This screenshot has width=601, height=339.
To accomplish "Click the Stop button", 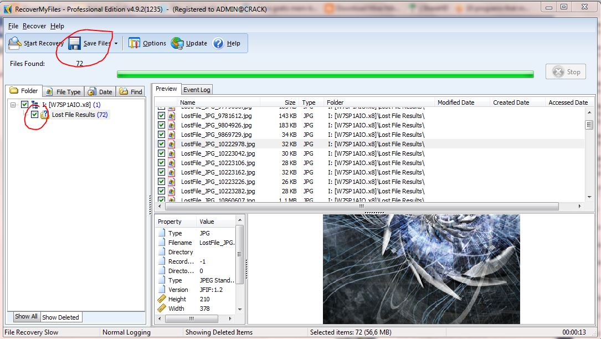I will [x=566, y=71].
